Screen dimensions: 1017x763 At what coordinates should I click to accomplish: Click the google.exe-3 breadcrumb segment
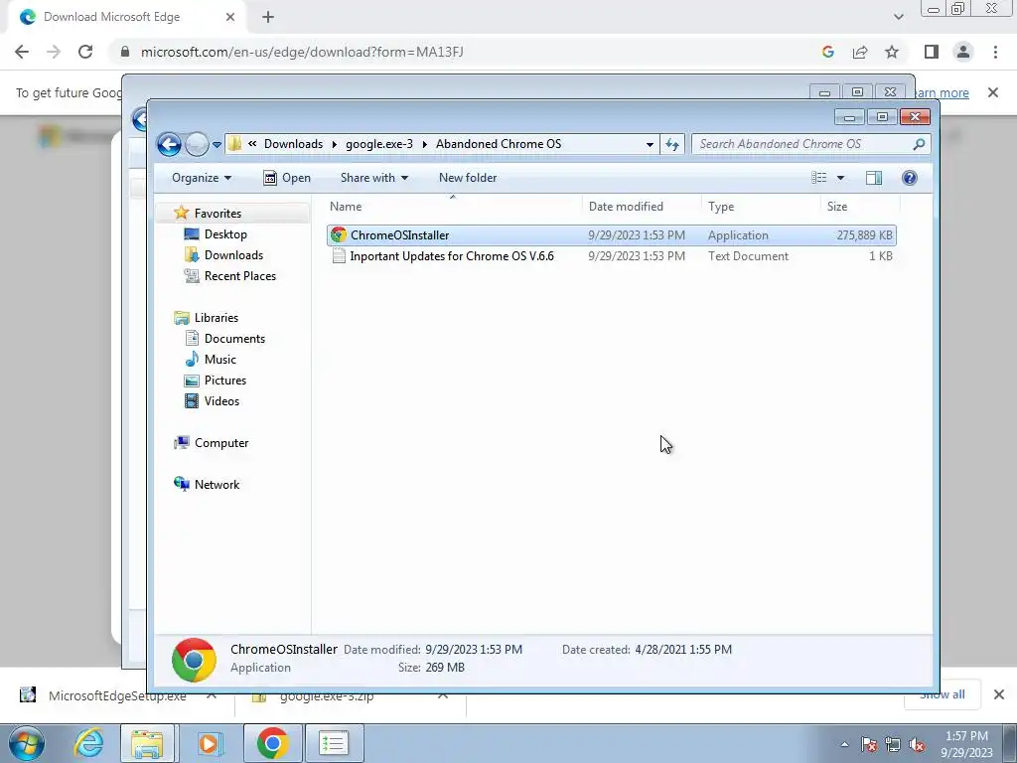378,144
